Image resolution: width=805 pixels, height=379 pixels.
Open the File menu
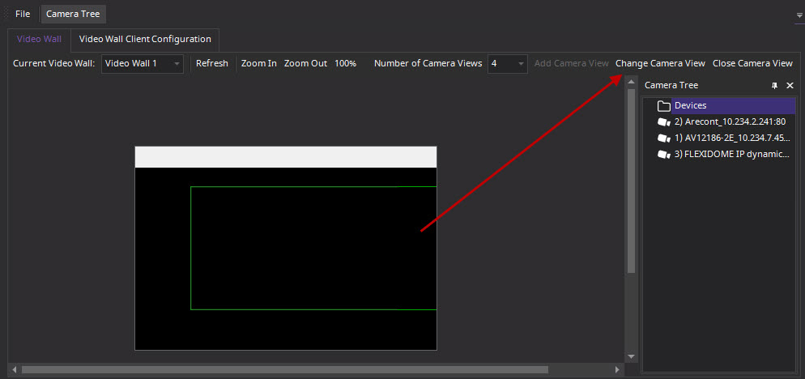pyautogui.click(x=23, y=14)
